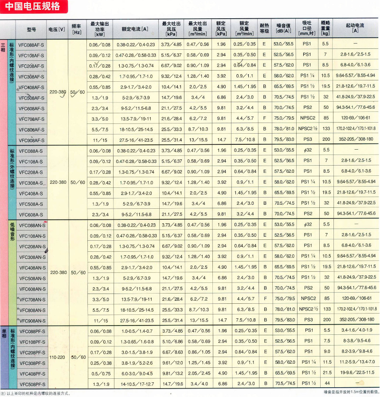Viewport: 380px width, 397px height.
Task: Select the 单相 side category label
Action: [4, 336]
